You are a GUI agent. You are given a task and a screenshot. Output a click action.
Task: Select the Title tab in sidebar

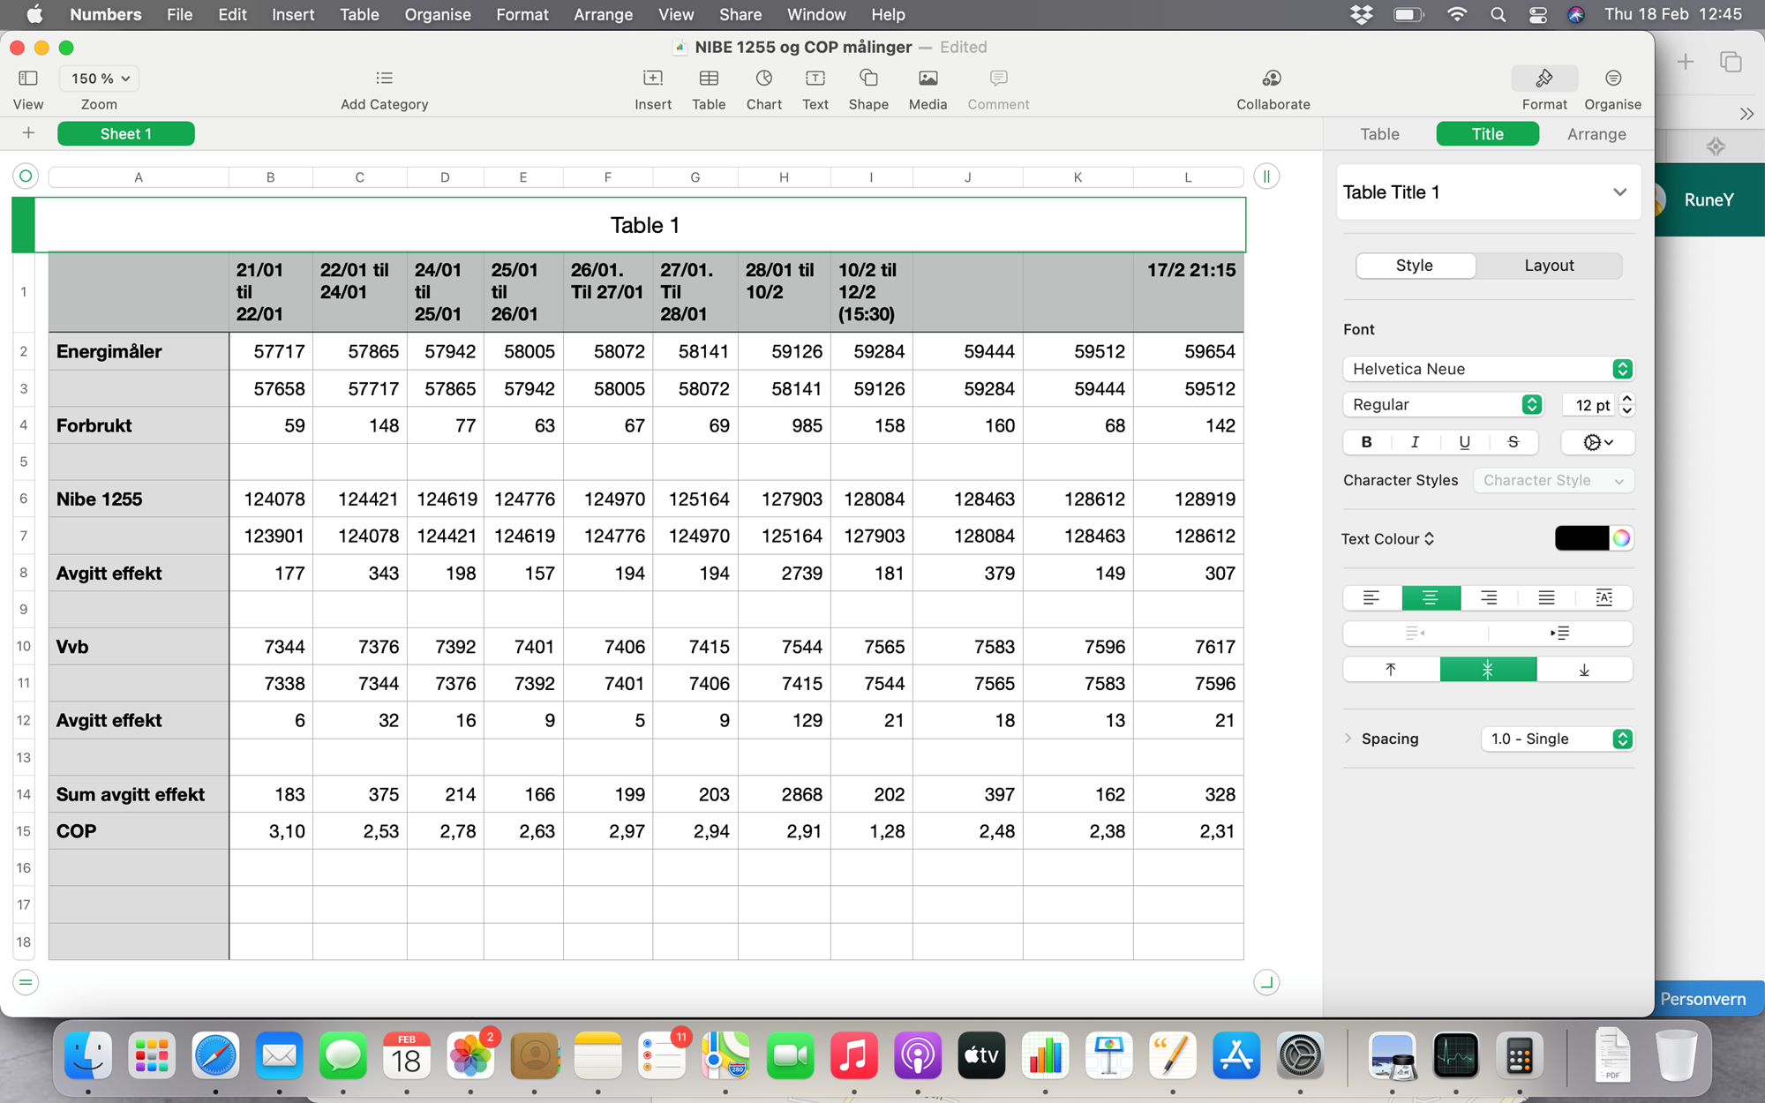1487,133
